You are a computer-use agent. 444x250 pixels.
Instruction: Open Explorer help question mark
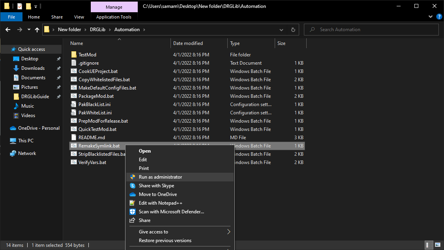point(439,17)
